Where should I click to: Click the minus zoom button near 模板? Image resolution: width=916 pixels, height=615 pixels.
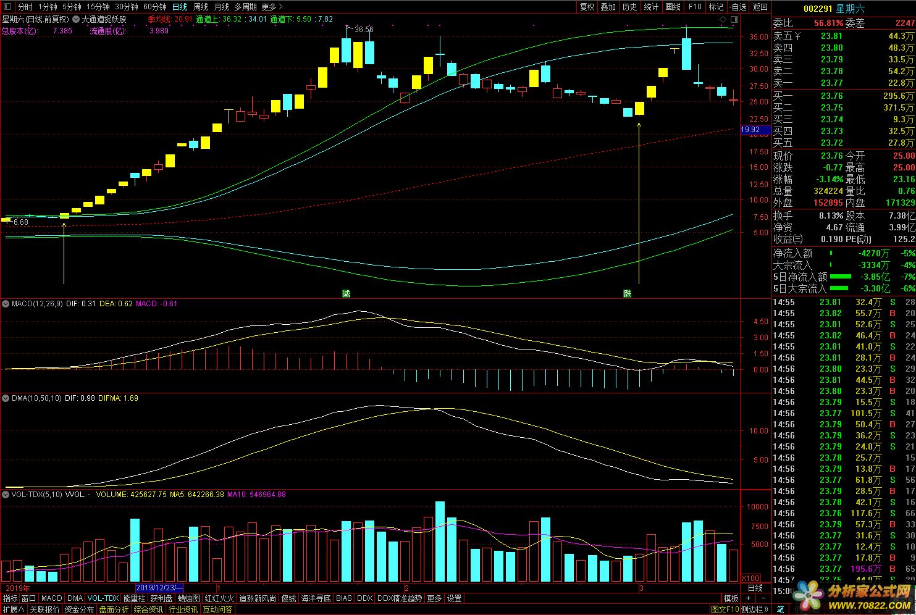point(763,598)
